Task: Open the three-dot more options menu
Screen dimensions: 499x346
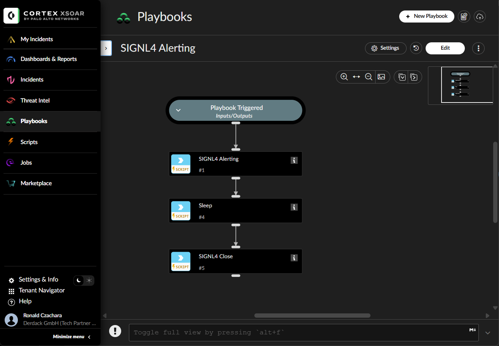Action: click(x=478, y=48)
